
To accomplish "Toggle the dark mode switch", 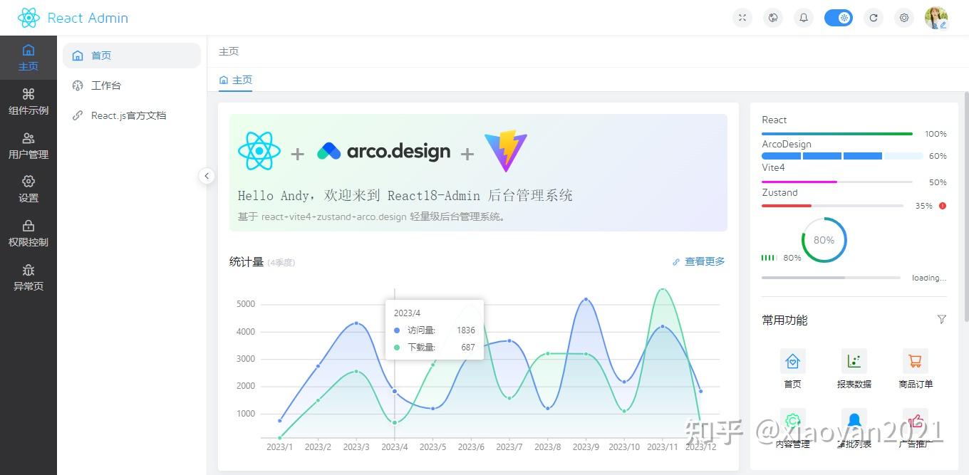I will [x=839, y=17].
